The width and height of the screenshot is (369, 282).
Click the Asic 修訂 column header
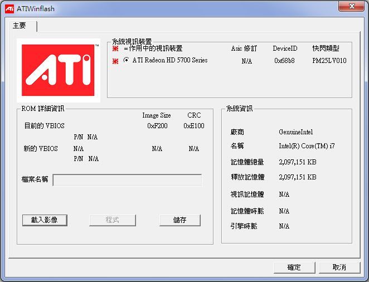pos(244,48)
